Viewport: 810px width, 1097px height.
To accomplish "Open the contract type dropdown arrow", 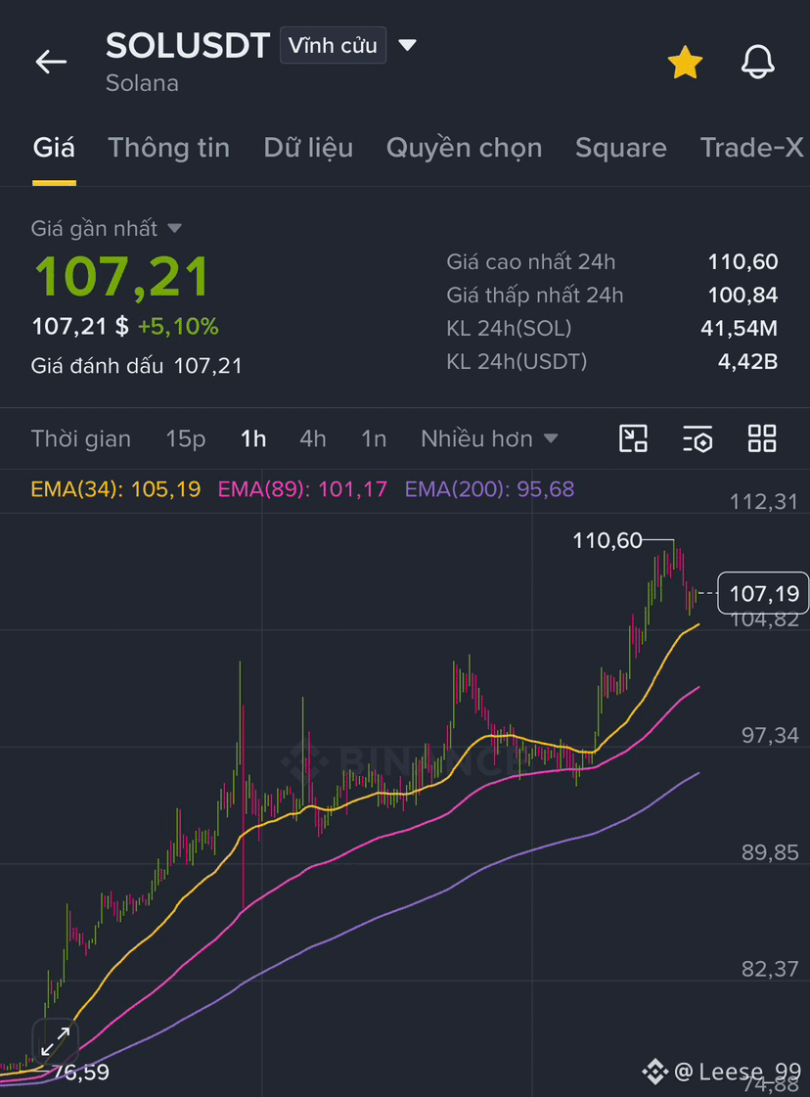I will (x=407, y=45).
